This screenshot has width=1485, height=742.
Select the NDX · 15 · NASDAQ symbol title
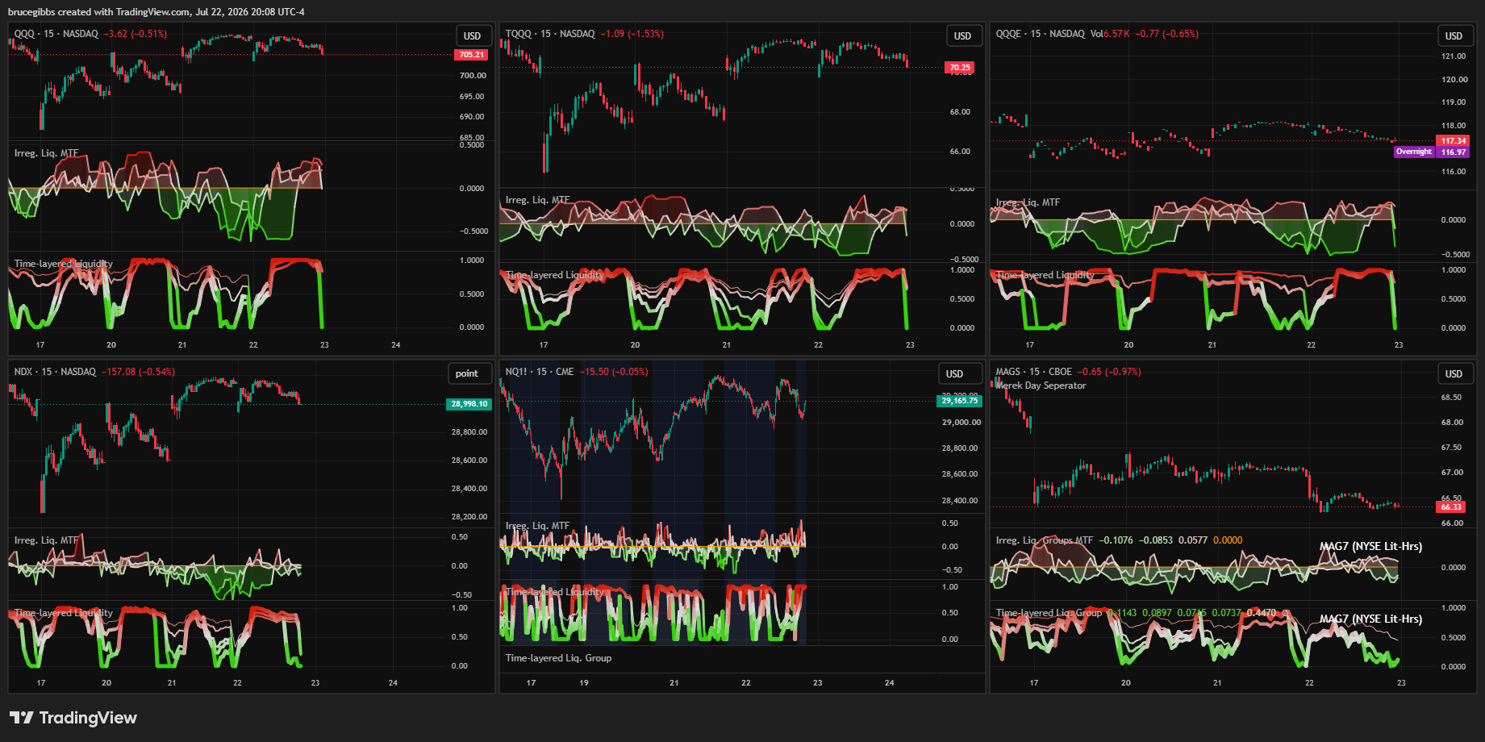(55, 372)
